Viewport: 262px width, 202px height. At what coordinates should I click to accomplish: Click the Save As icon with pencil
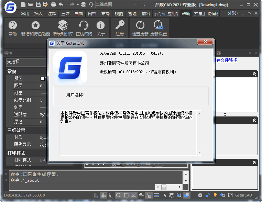click(x=45, y=4)
